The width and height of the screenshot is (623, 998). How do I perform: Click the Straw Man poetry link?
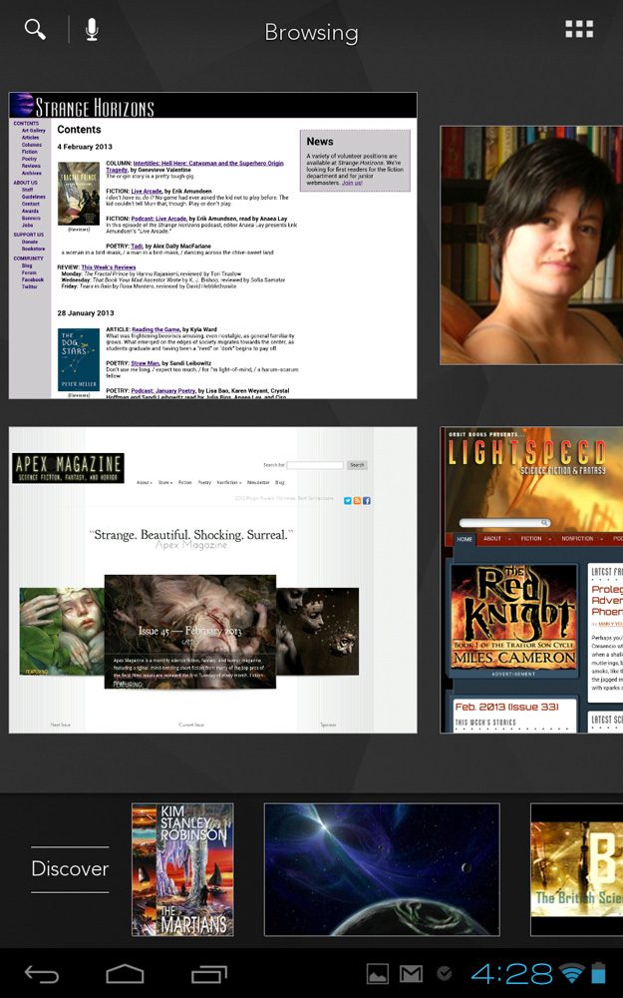[x=145, y=363]
